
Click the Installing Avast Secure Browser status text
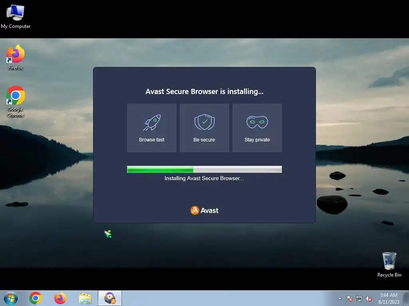(204, 178)
